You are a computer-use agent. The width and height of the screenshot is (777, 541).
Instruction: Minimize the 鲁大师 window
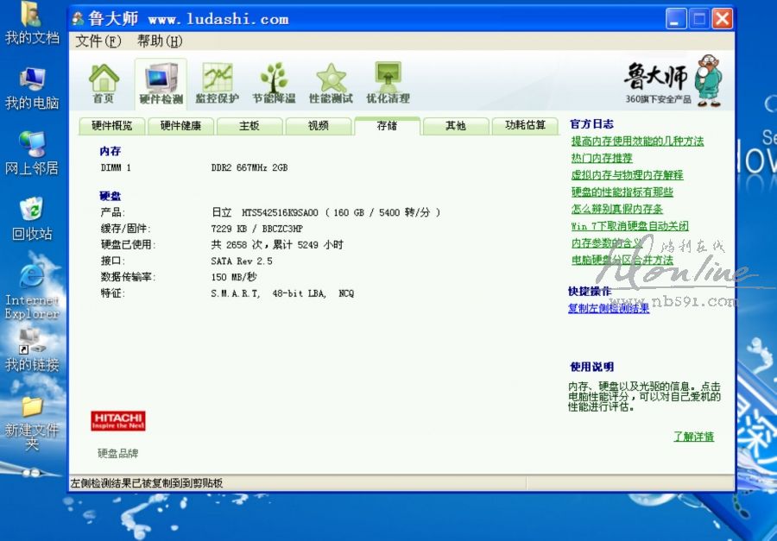click(676, 19)
